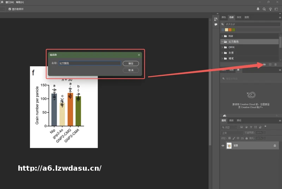282x189 pixels.
Task: Click the notification bell icon
Action: [x=258, y=9]
